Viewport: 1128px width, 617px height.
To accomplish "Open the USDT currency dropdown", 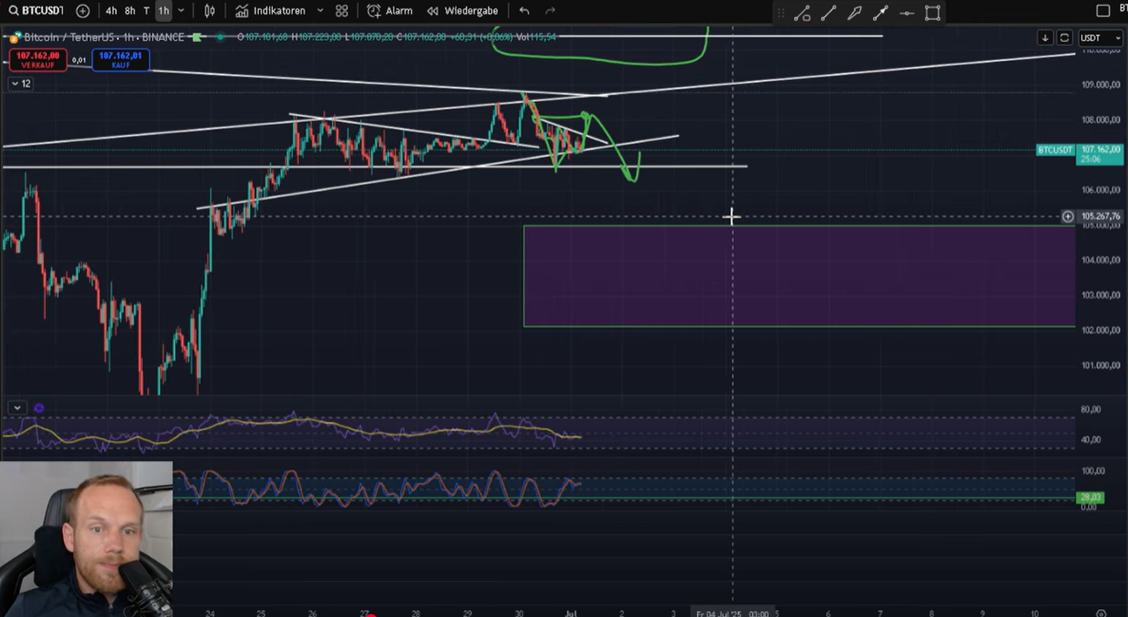I will point(1100,37).
